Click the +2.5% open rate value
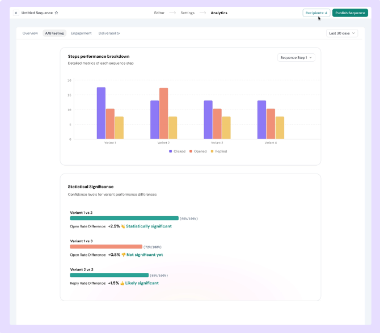The height and width of the screenshot is (333, 380). pyautogui.click(x=114, y=226)
